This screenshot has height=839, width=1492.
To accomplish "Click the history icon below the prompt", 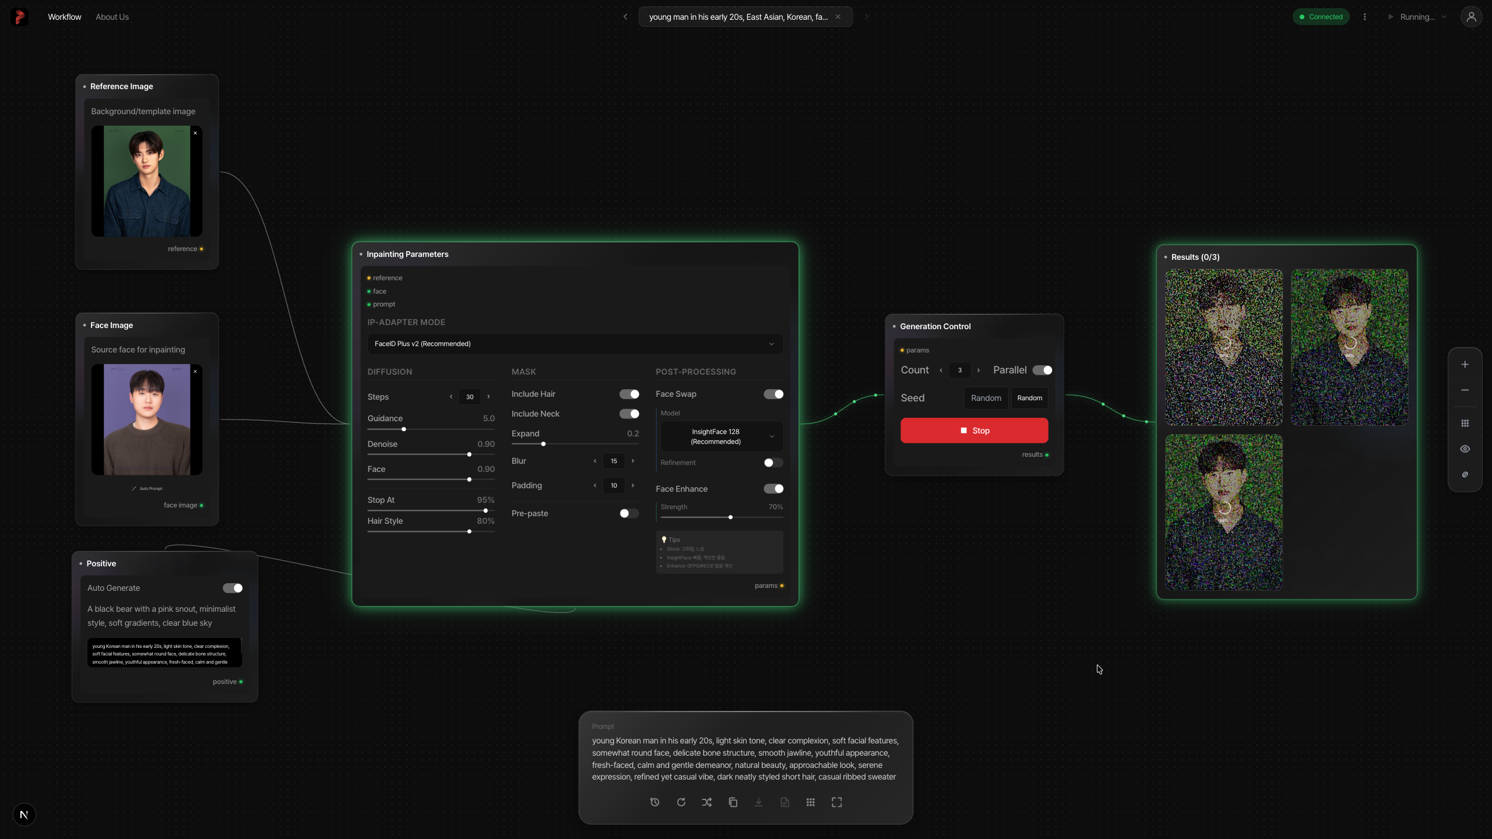I will [654, 802].
